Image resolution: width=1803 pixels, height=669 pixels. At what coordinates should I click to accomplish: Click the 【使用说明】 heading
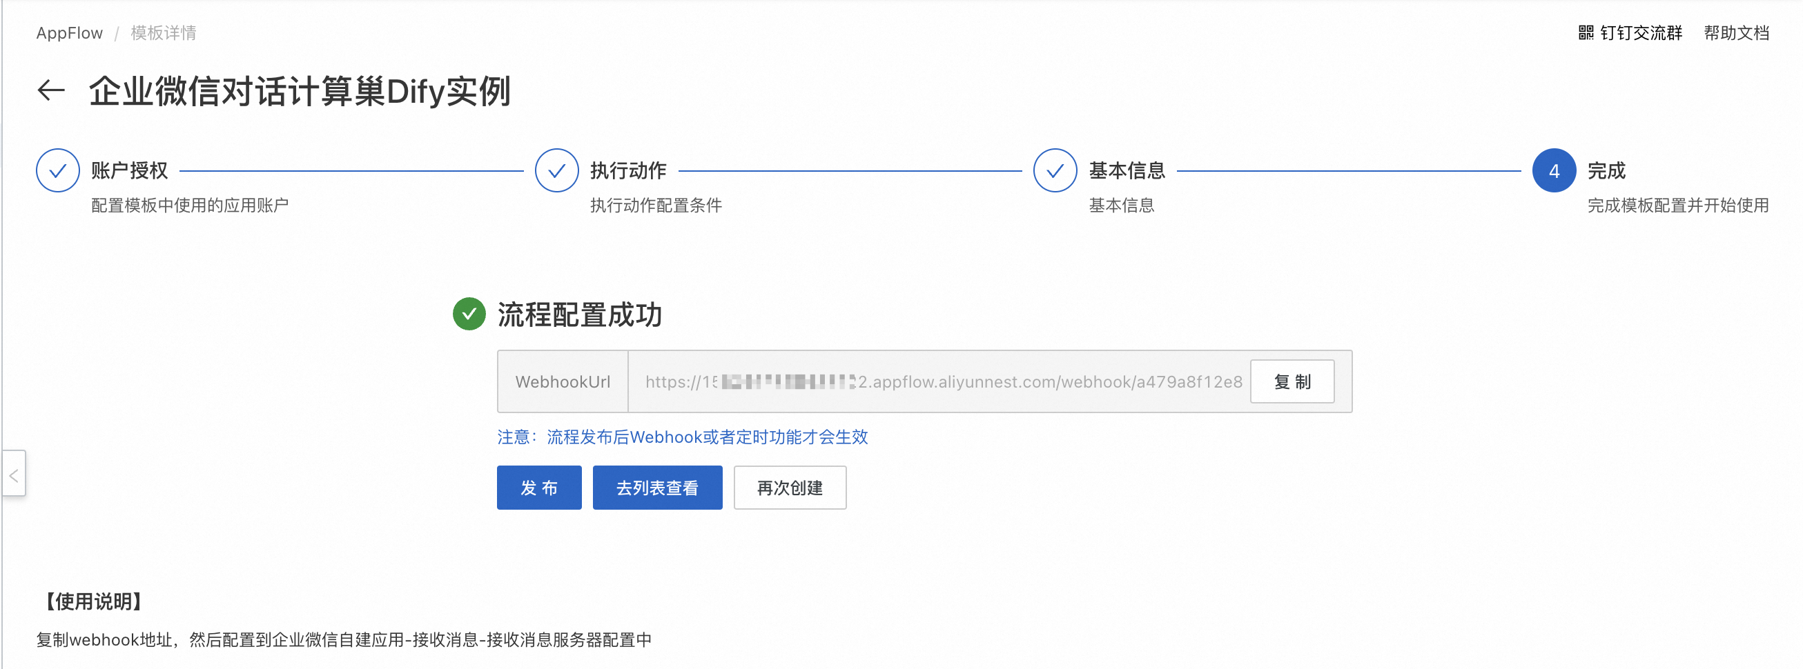coord(93,601)
